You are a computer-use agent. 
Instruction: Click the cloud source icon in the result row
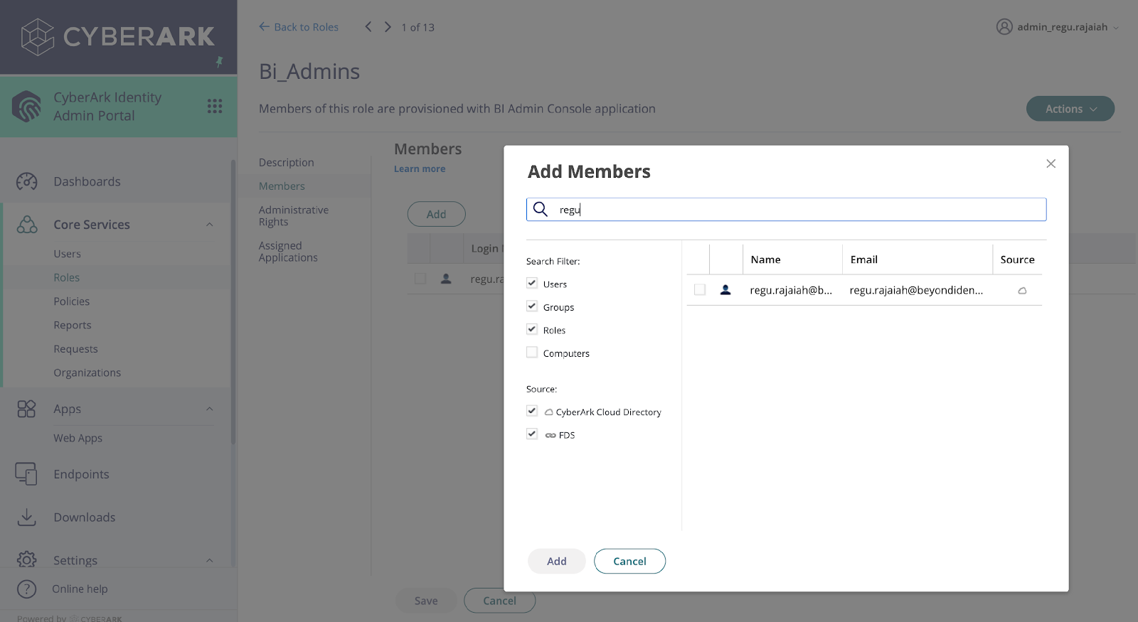[1022, 291]
